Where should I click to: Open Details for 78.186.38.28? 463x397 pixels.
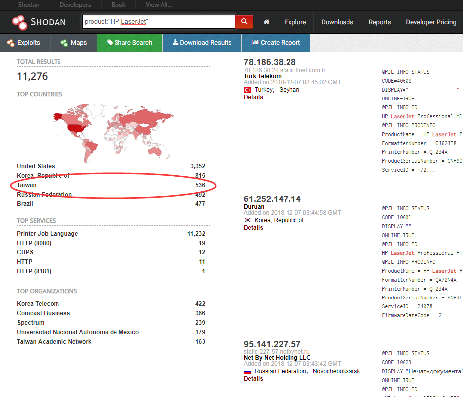tap(253, 97)
